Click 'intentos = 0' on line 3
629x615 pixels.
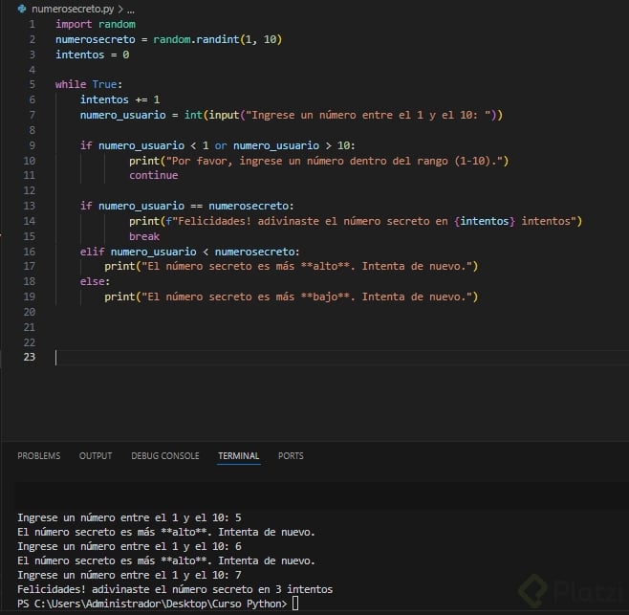[x=93, y=55]
